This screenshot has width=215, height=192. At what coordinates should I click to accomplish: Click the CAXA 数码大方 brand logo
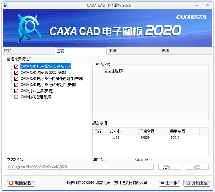[x=191, y=17]
